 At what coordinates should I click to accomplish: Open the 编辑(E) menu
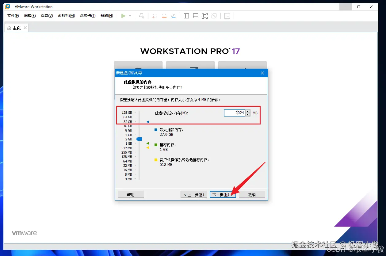[30, 16]
